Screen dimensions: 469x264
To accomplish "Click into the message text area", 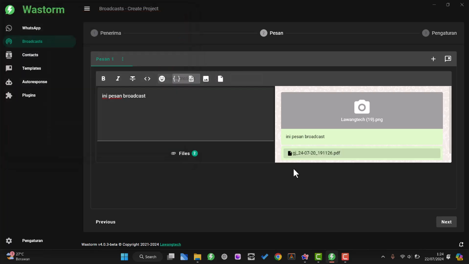I will coord(185,114).
